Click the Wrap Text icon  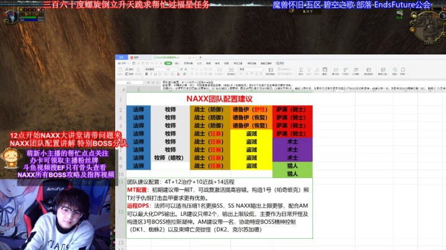(231, 69)
